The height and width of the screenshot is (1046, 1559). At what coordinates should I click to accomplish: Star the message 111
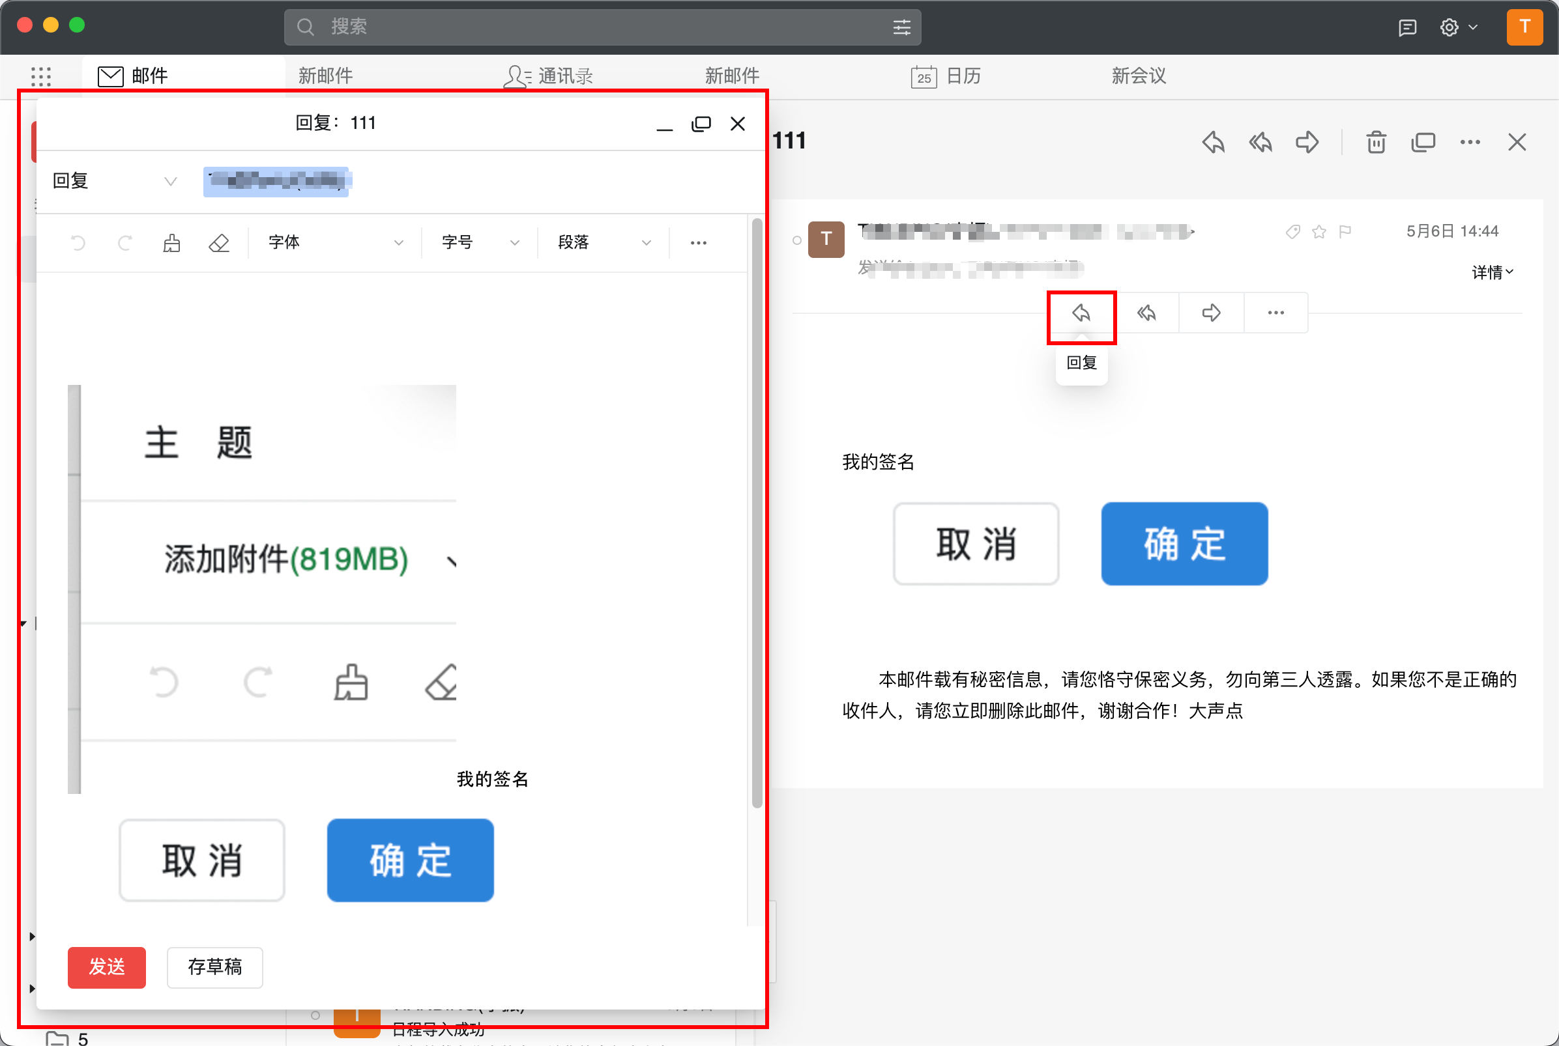click(x=1319, y=231)
